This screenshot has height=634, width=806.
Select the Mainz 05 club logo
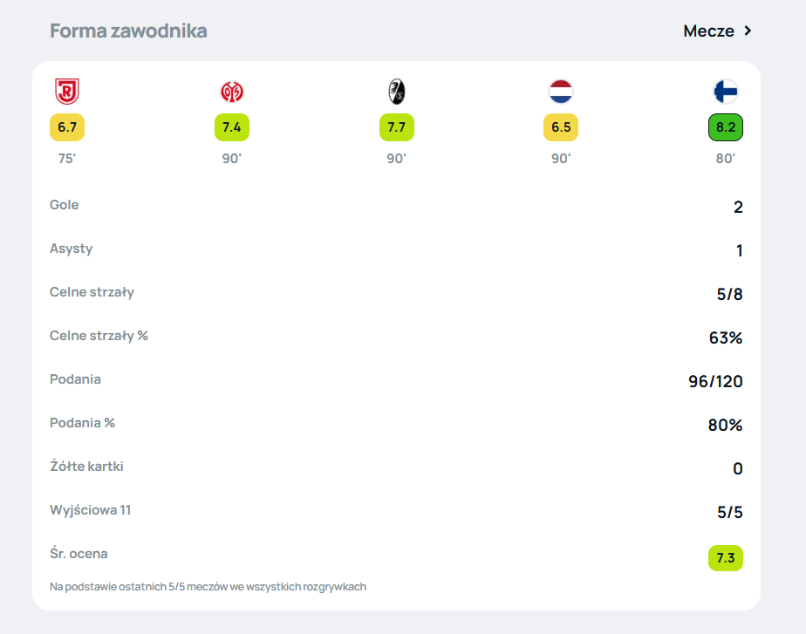tap(232, 92)
